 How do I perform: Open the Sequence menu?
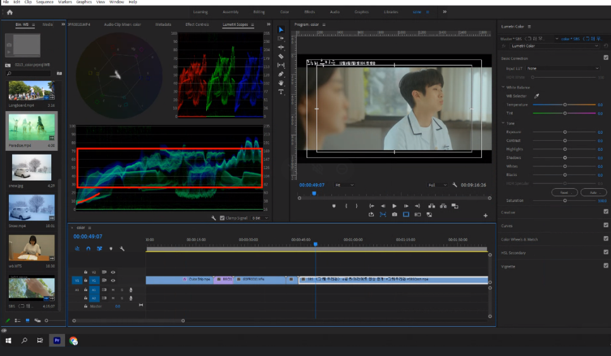click(45, 2)
